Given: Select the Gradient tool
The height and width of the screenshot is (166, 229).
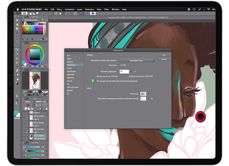Looking at the screenshot, I should click(x=17, y=83).
